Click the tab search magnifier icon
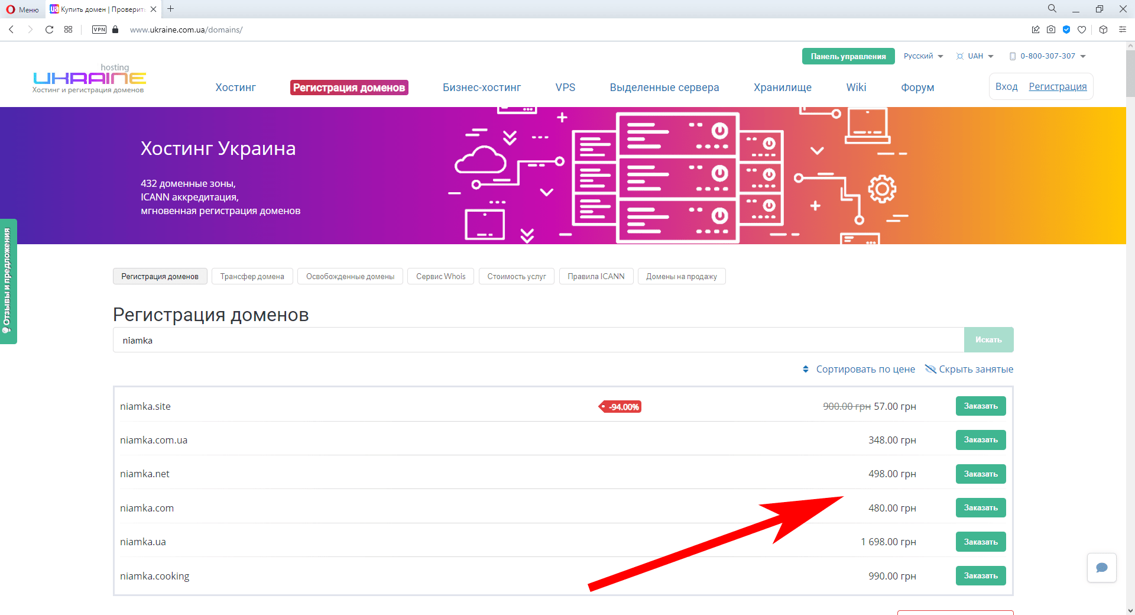The width and height of the screenshot is (1135, 615). pos(1052,8)
